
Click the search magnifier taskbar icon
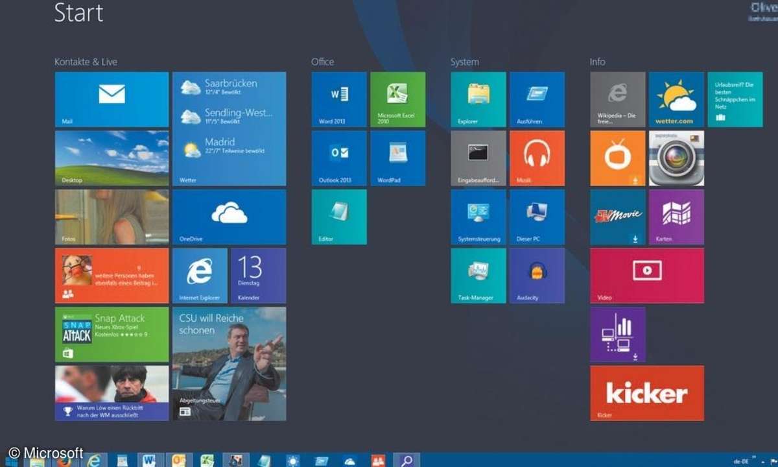click(407, 461)
